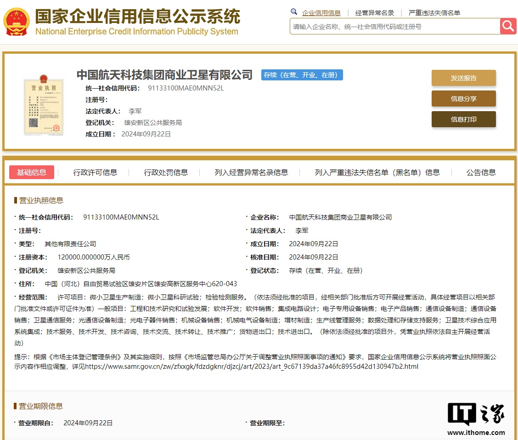Click 雄安新区公共服务局 under 营业执照信息

click(86, 271)
